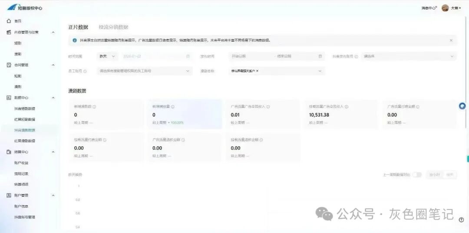This screenshot has height=233, width=469.
Task: Open the 员工账号 employee account dropdown
Action: pyautogui.click(x=145, y=71)
